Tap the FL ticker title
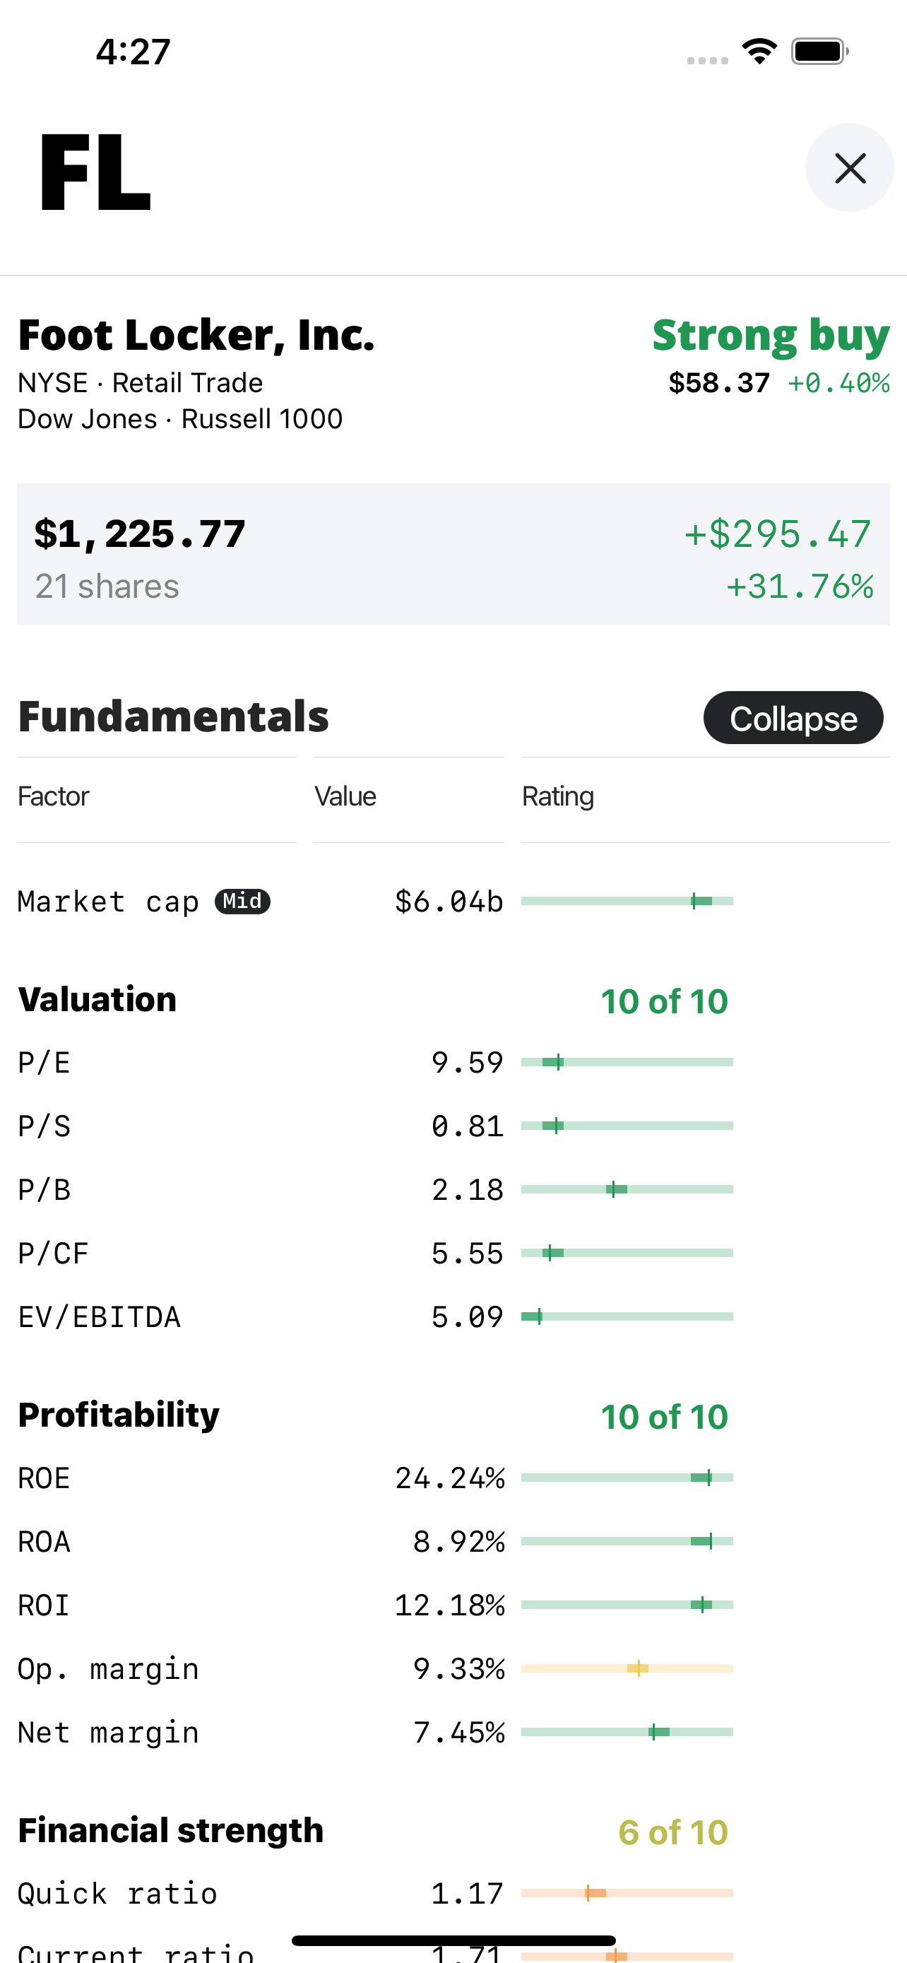Image resolution: width=907 pixels, height=1963 pixels. coord(95,171)
